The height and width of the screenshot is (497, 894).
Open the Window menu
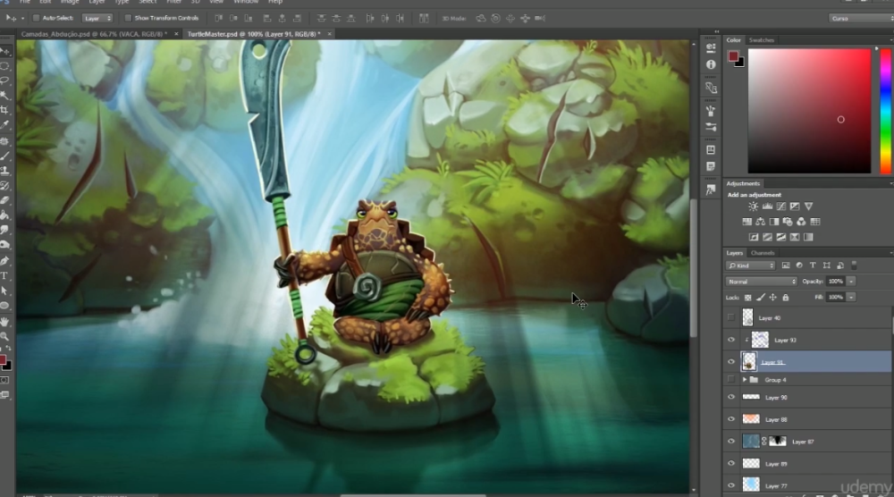pyautogui.click(x=246, y=3)
